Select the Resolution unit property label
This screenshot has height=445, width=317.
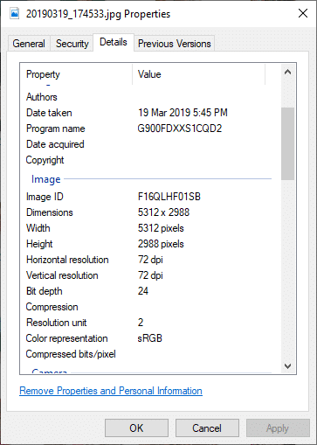57,323
